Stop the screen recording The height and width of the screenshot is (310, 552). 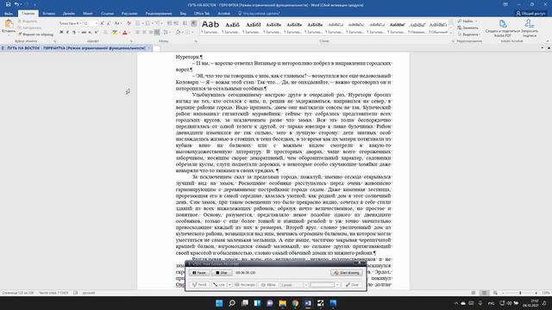pyautogui.click(x=222, y=273)
